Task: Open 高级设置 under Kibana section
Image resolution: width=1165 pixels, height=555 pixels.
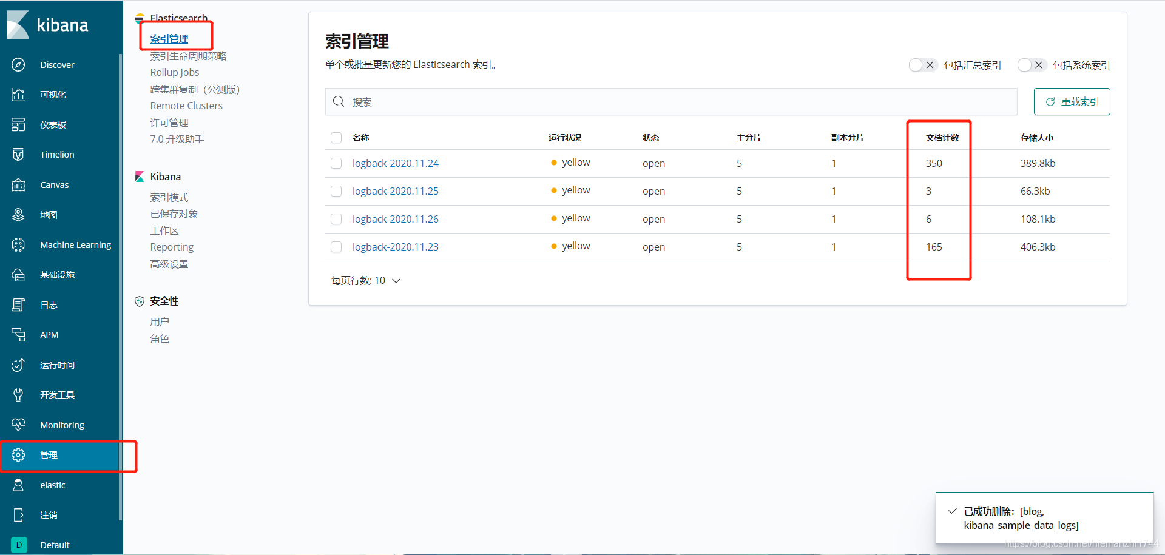Action: coord(169,264)
